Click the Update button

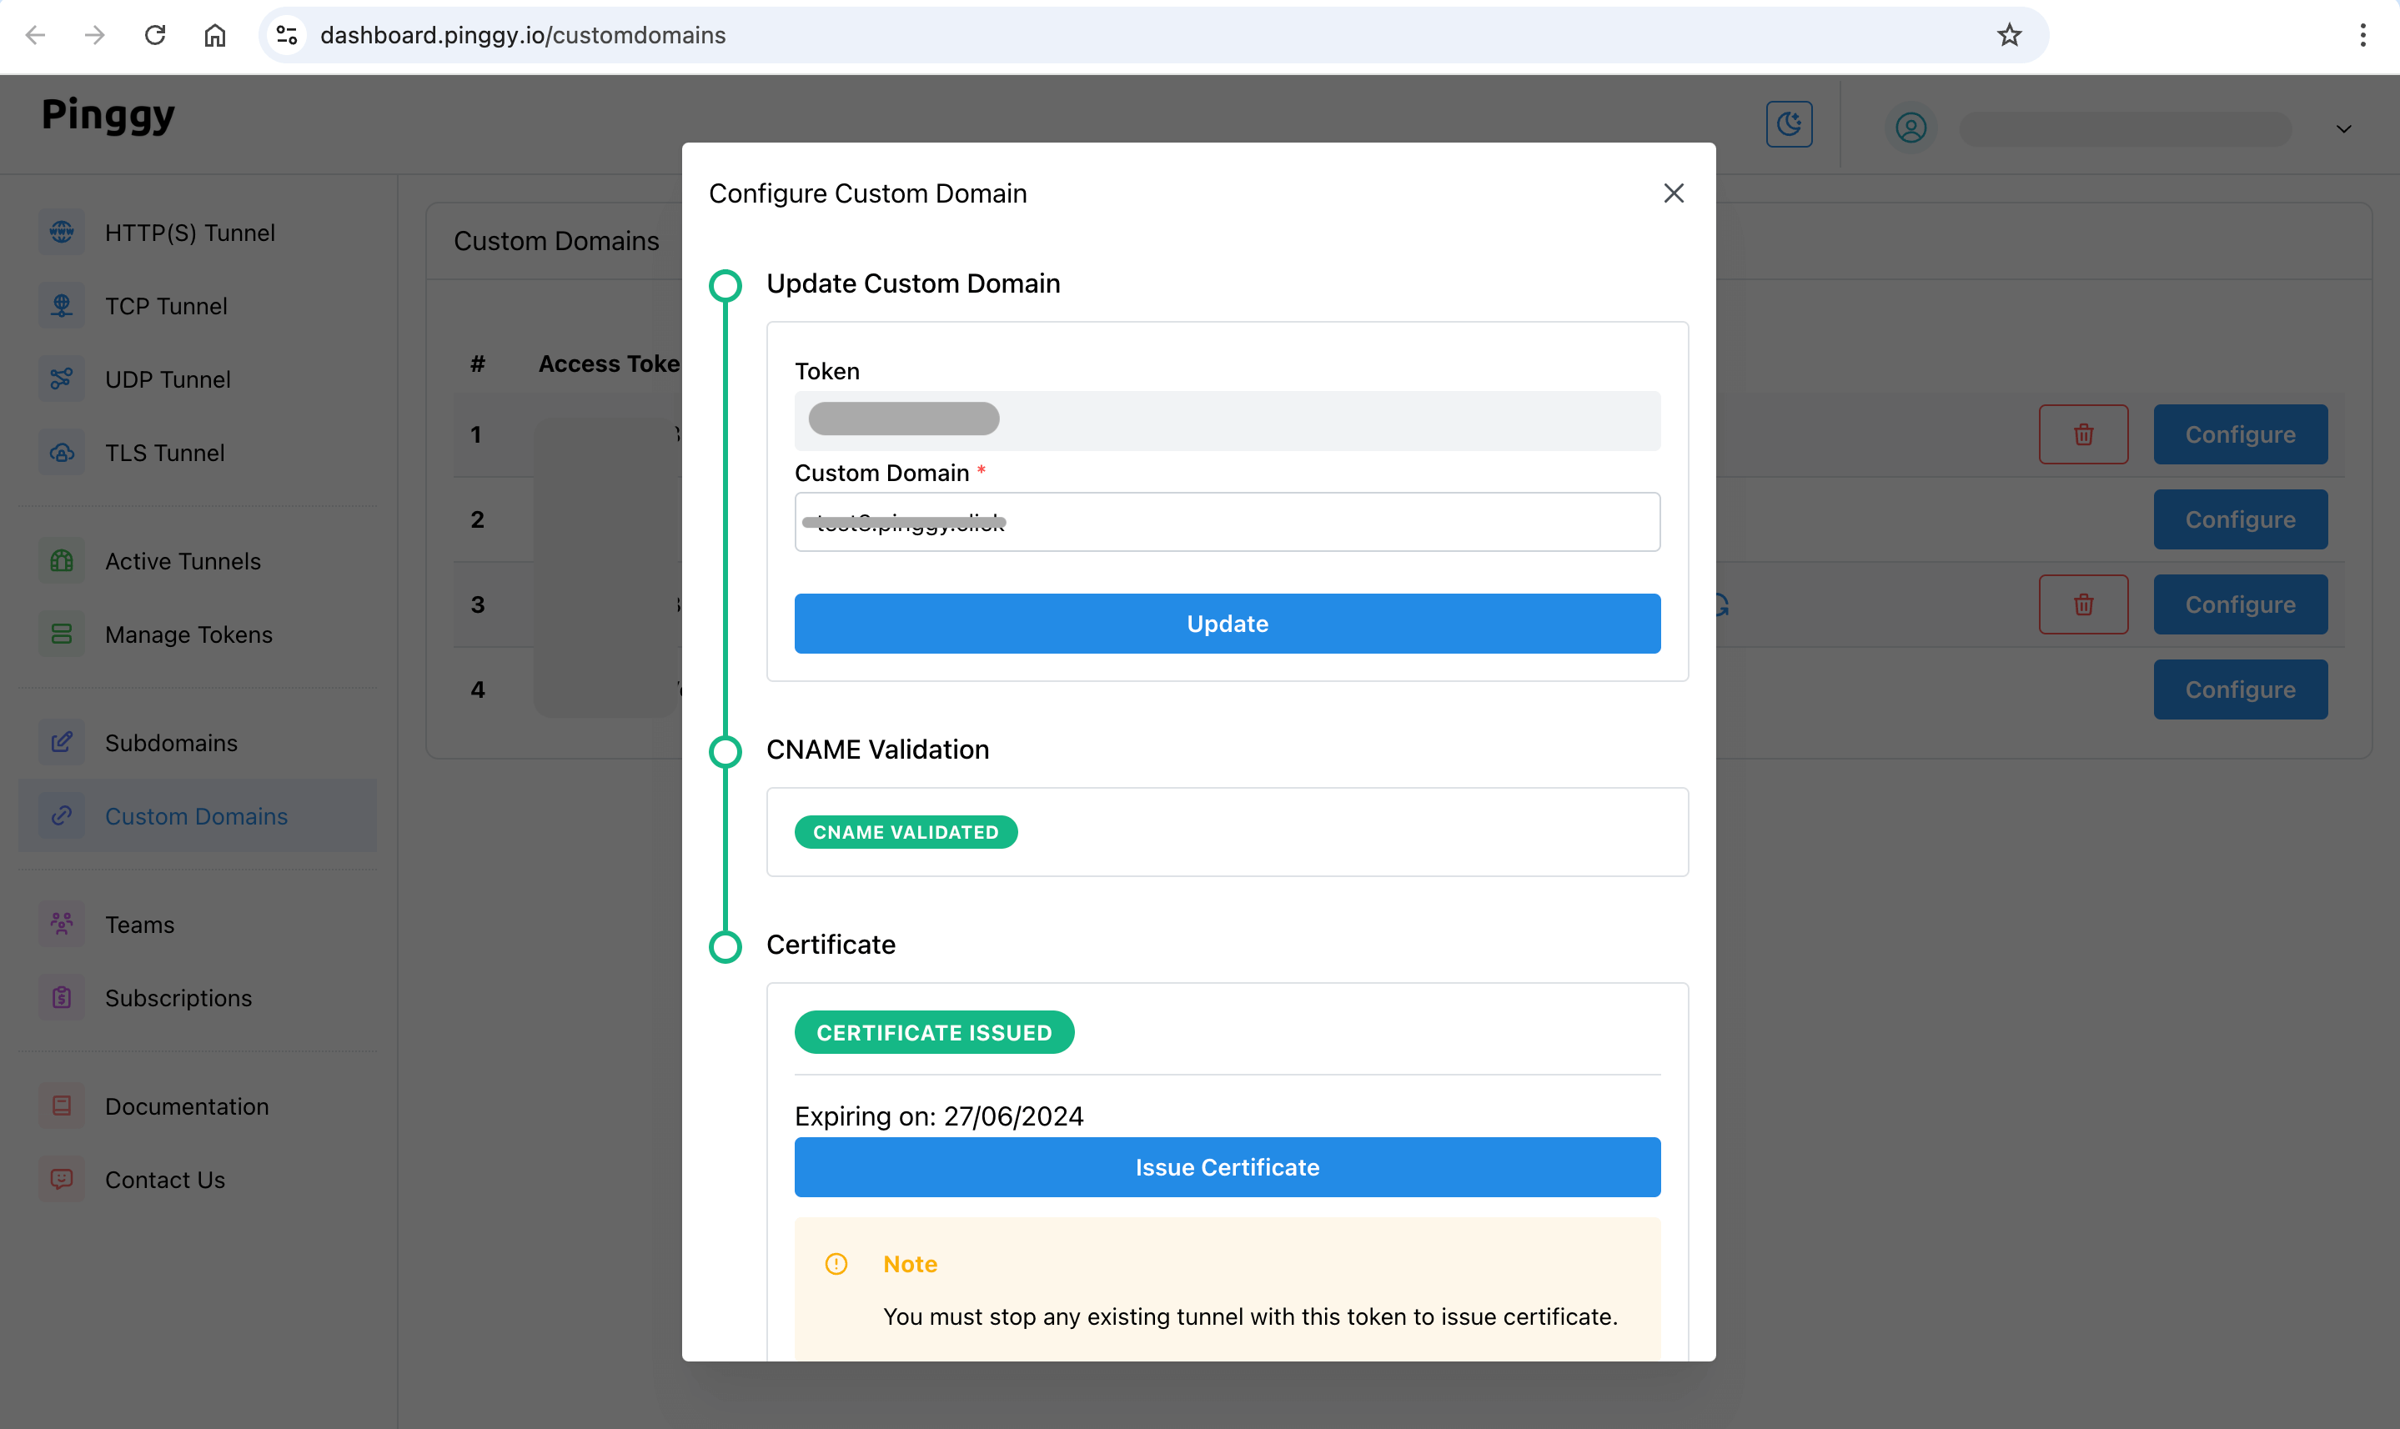tap(1228, 623)
